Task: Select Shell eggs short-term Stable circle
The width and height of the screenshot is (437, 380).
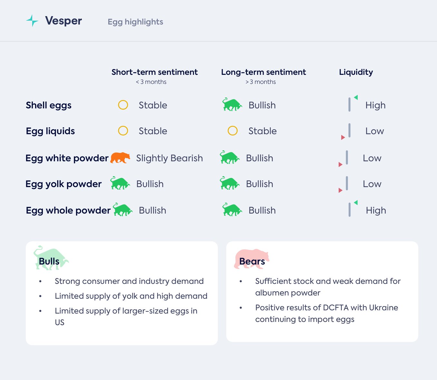Action: (123, 105)
